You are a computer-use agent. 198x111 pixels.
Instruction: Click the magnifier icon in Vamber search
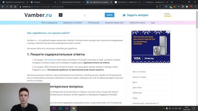61,15
